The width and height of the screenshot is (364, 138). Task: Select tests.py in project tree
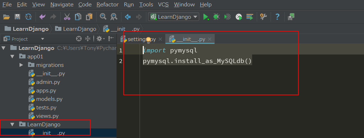(42, 108)
